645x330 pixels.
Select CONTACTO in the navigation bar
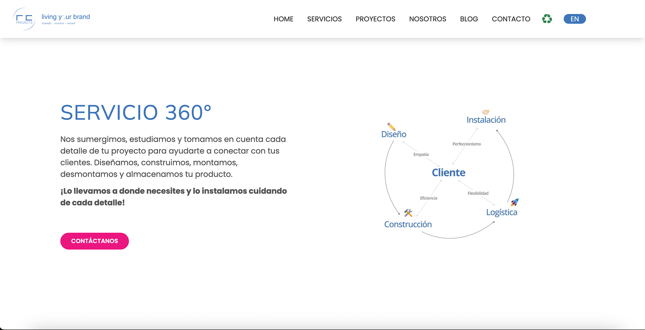click(x=511, y=19)
